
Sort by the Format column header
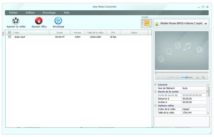pos(77,33)
